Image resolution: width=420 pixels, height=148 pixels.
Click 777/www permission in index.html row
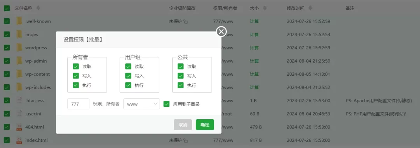(223, 140)
